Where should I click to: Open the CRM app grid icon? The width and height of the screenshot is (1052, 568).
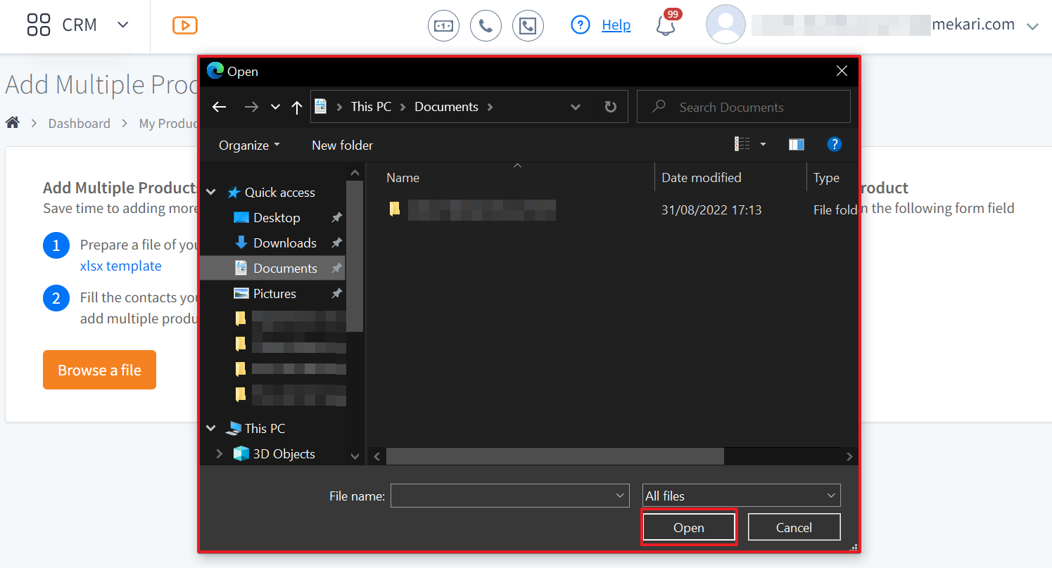point(39,25)
